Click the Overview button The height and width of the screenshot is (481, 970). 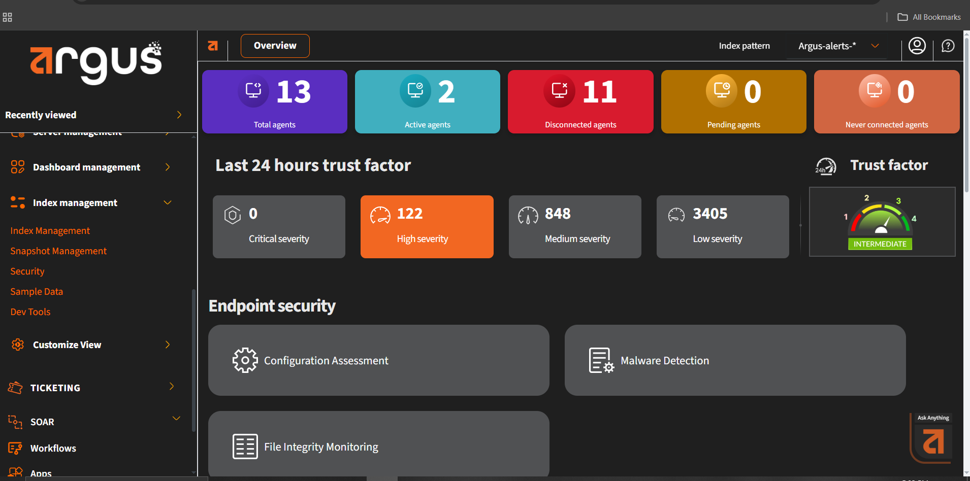[x=275, y=46]
